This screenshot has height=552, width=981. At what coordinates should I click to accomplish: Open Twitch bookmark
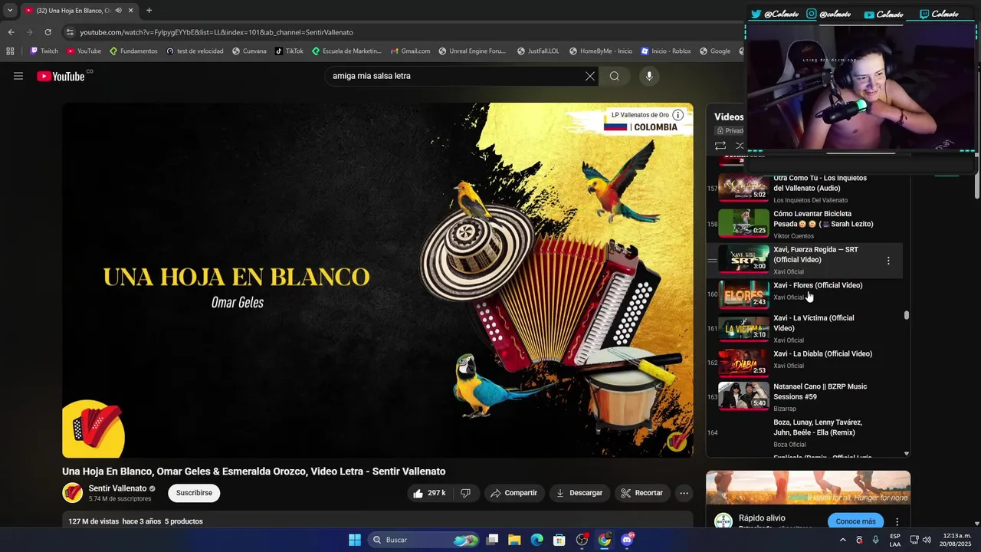44,51
